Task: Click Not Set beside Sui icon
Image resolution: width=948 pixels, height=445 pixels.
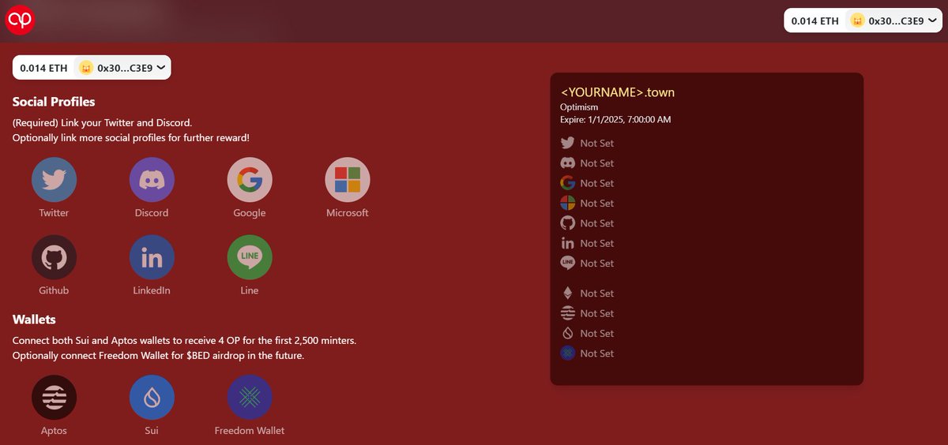Action: [596, 334]
